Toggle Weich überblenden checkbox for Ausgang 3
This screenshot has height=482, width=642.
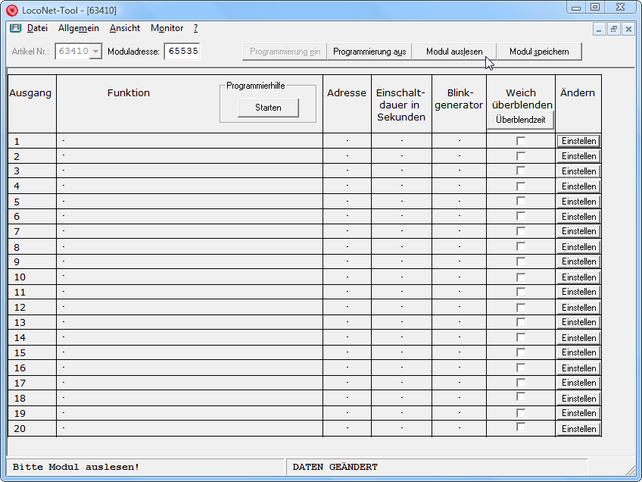[521, 171]
